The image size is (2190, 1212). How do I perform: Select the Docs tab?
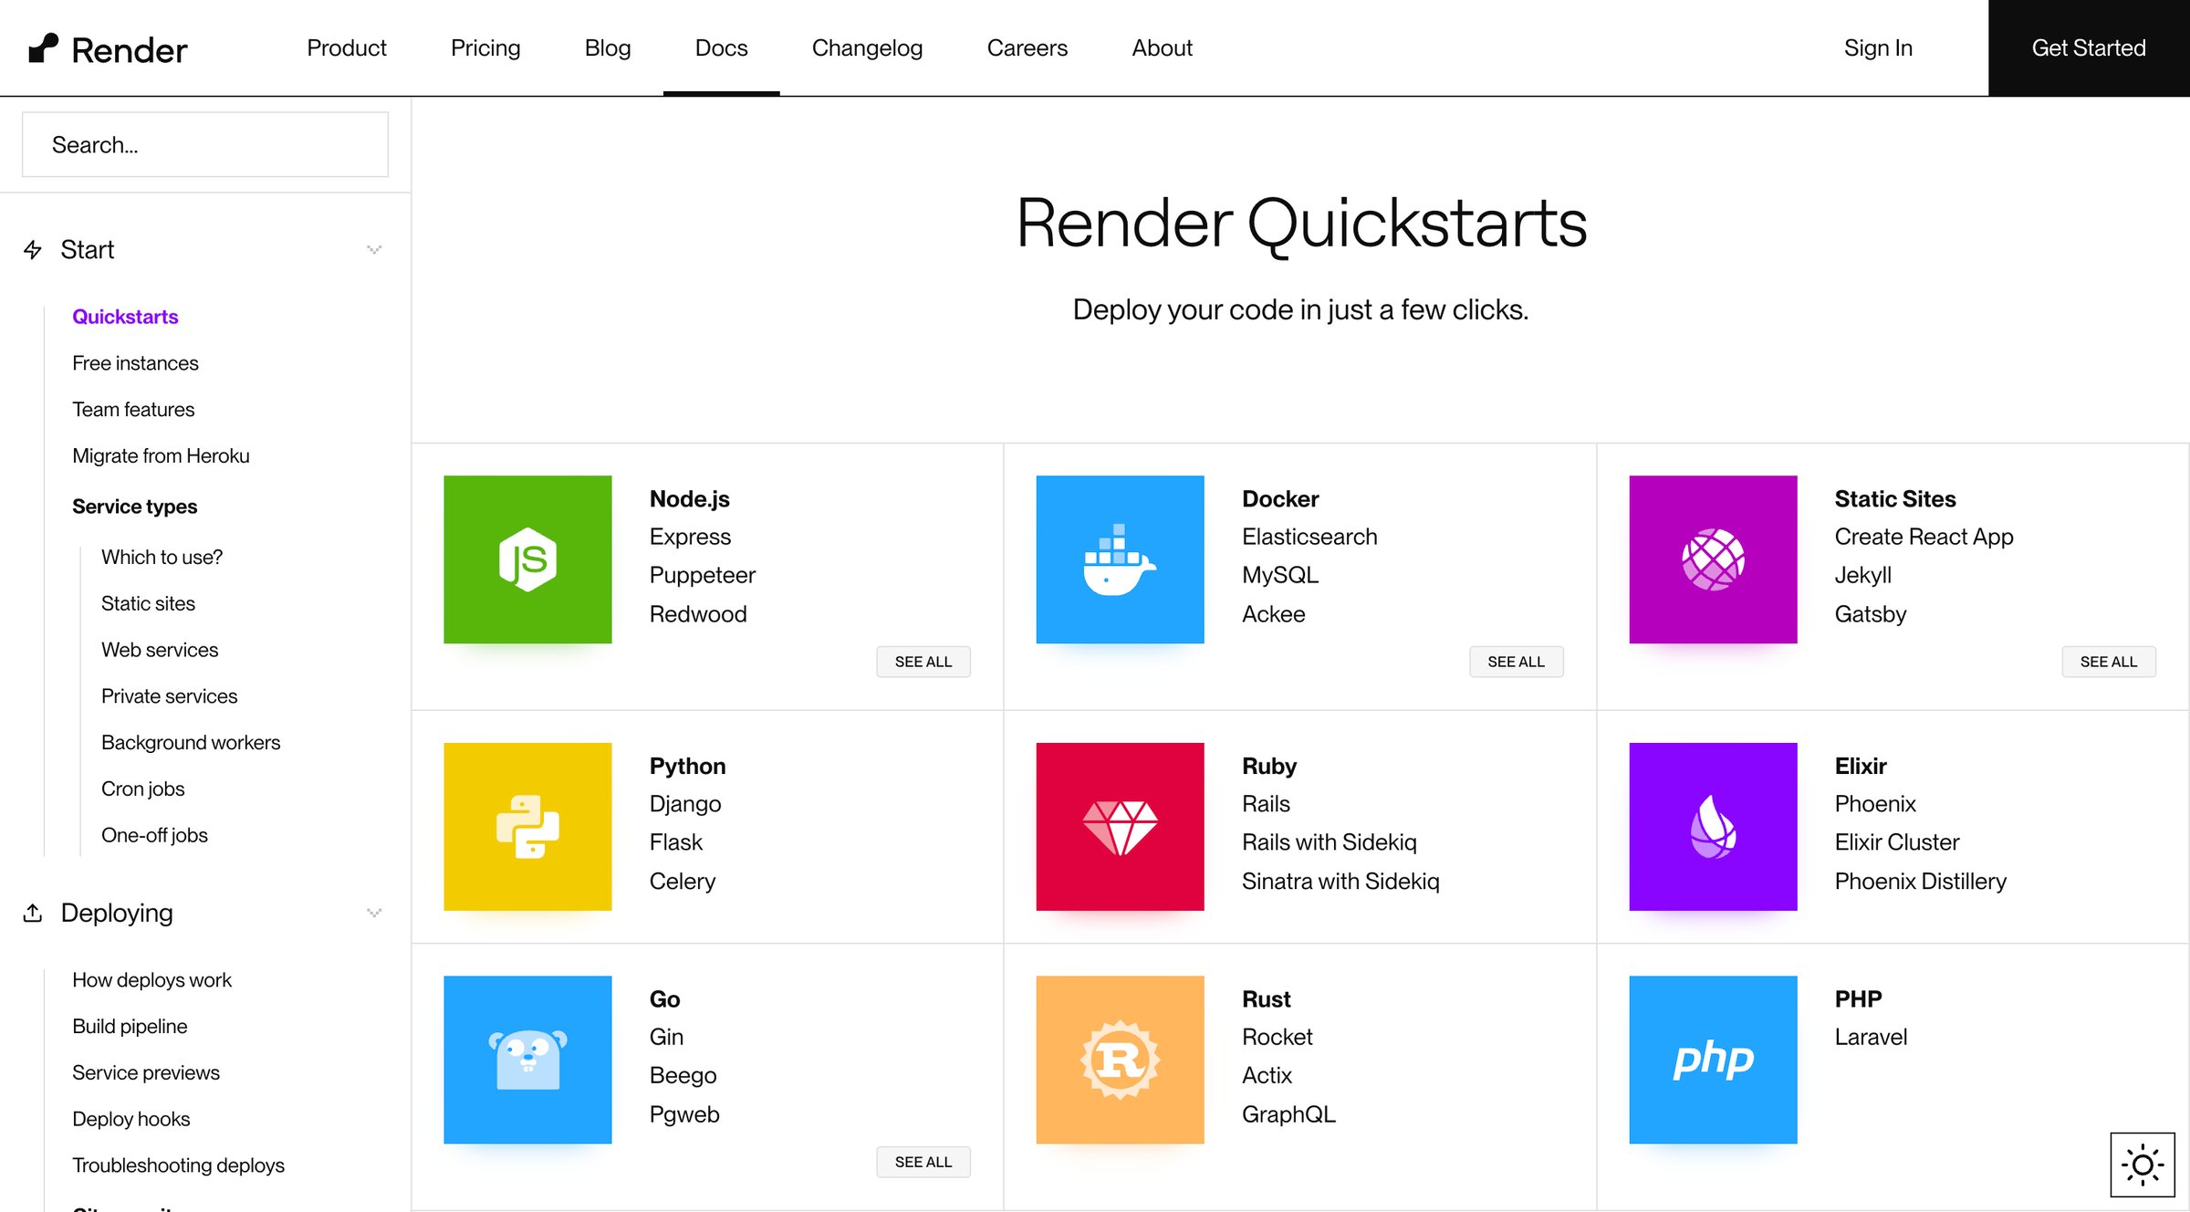pos(721,47)
